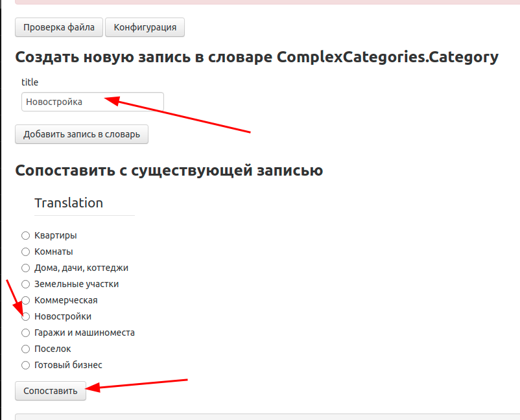The height and width of the screenshot is (420, 520).
Task: Select the Земельные участки radio button
Action: [25, 284]
